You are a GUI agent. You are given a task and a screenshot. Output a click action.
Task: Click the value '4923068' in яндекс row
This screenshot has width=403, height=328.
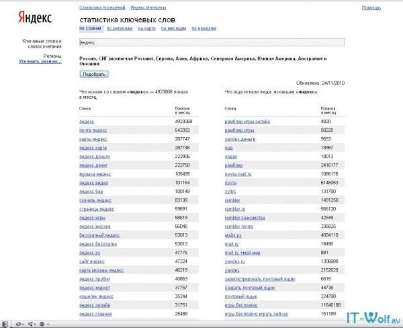coord(183,122)
